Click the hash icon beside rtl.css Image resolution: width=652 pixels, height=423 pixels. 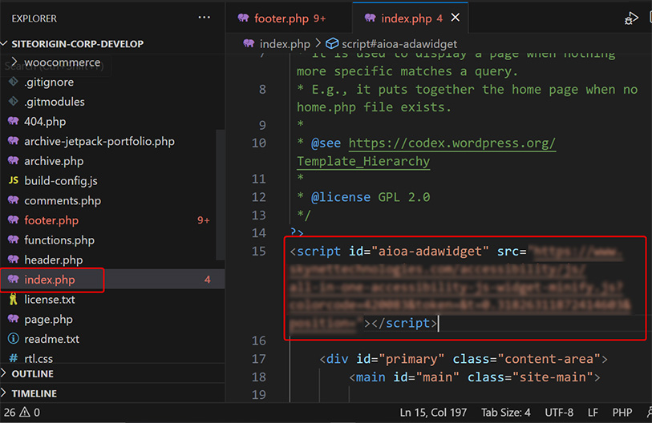coord(14,358)
